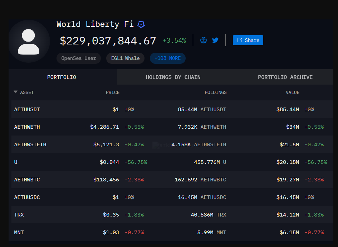Click the total balance $229,037,844.67
Screen dimensions: 338x247
[x=108, y=41]
